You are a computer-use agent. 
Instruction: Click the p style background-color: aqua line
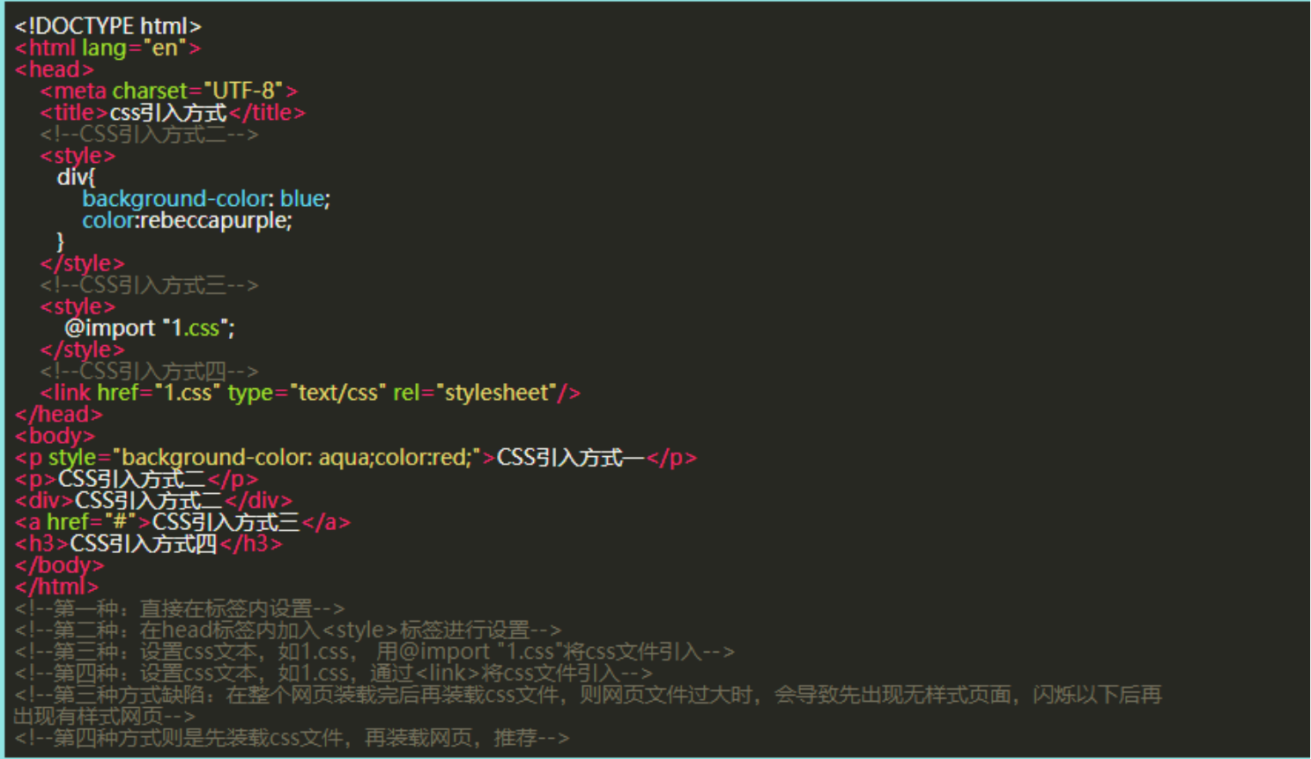tap(356, 457)
